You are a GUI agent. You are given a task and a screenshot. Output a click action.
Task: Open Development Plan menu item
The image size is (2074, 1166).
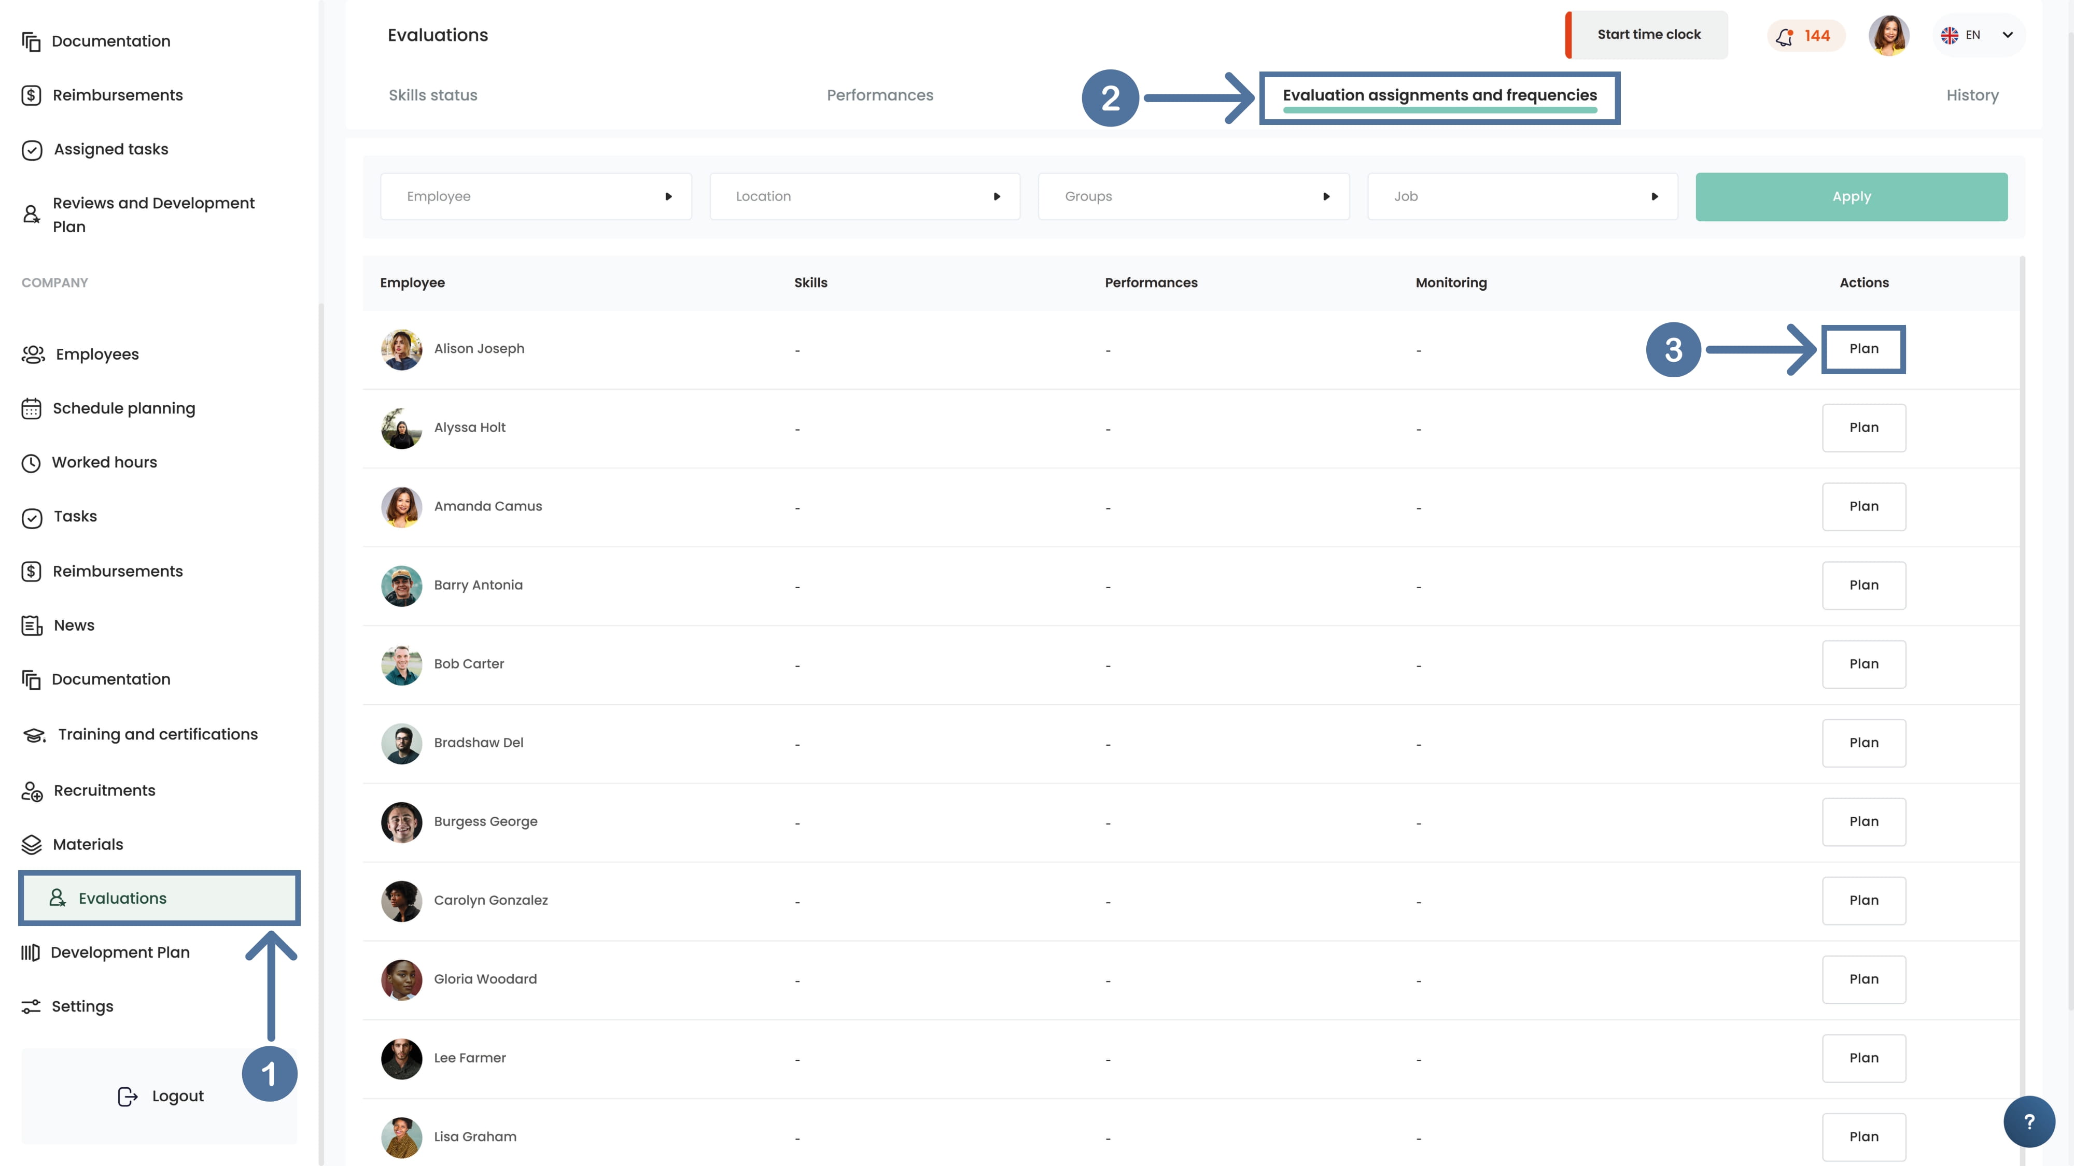pos(120,953)
